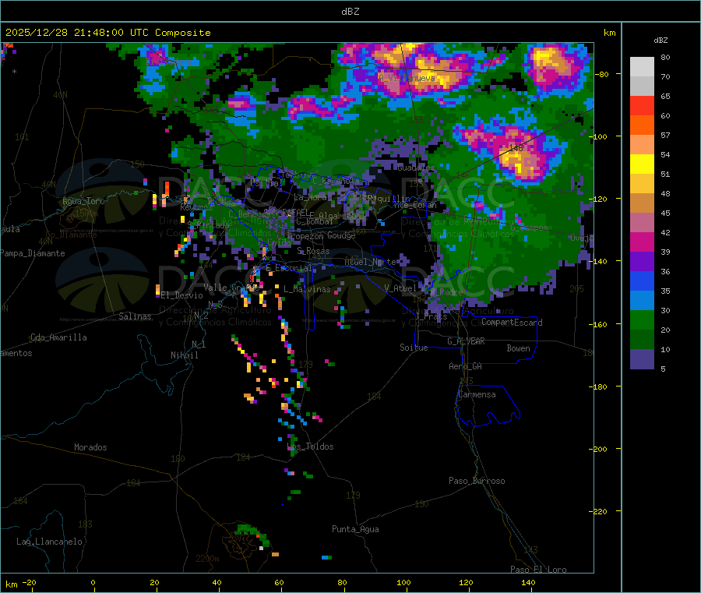Select the 'CompartEscard' place label
The height and width of the screenshot is (593, 701).
click(x=512, y=323)
